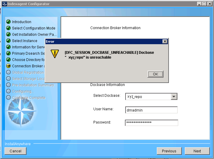Click empty circle beside Select Storage Location
This screenshot has width=214, height=159.
click(x=8, y=78)
